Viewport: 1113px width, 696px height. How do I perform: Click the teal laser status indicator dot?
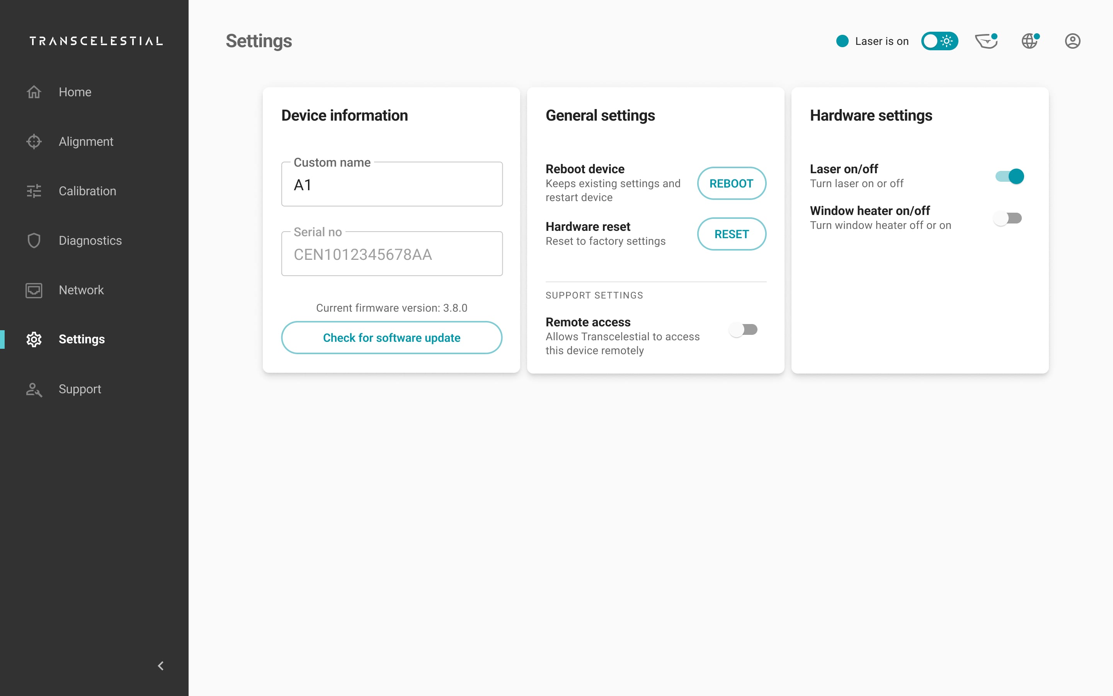(842, 41)
